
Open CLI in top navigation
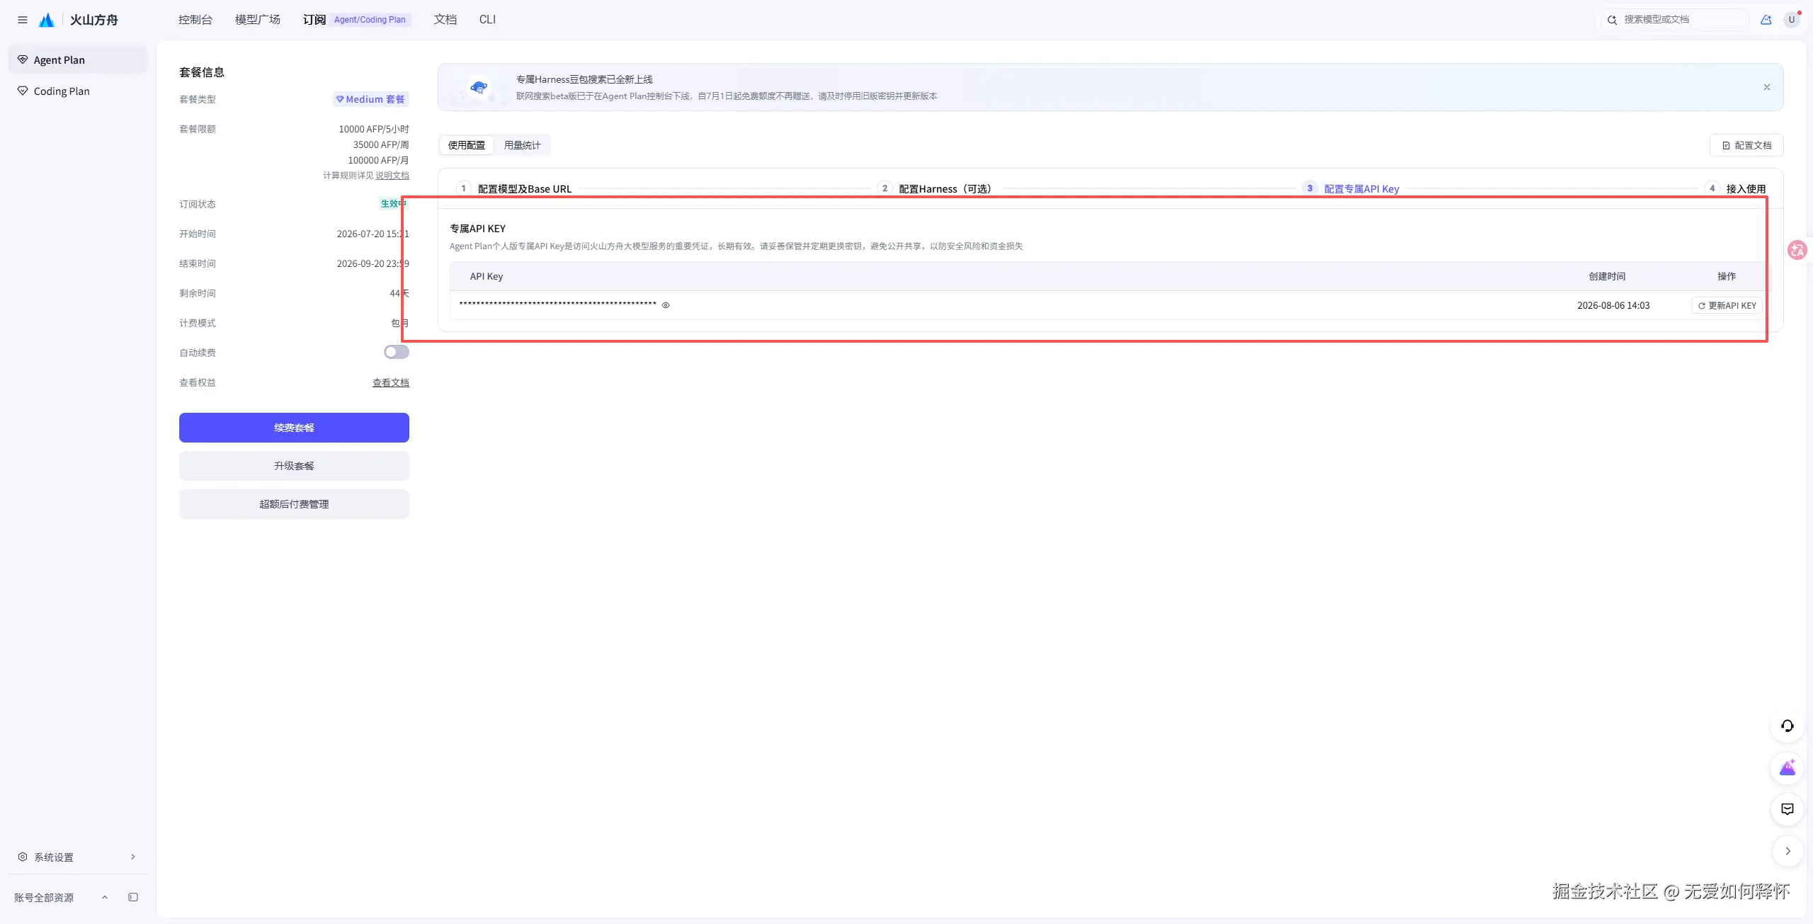pos(487,20)
